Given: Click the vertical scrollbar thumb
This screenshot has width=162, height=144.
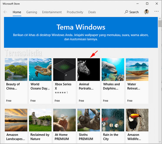Looking at the screenshot, I should tap(160, 24).
